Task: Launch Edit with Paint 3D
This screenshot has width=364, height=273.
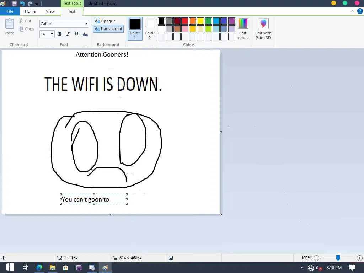Action: click(x=263, y=24)
